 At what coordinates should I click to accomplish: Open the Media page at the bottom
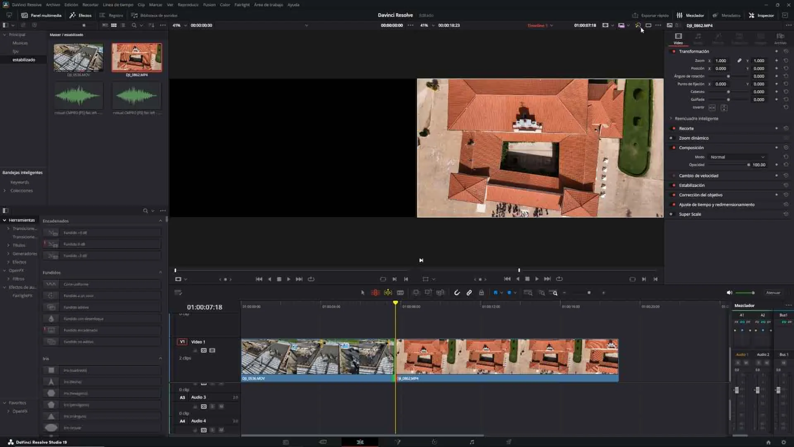[x=285, y=442]
